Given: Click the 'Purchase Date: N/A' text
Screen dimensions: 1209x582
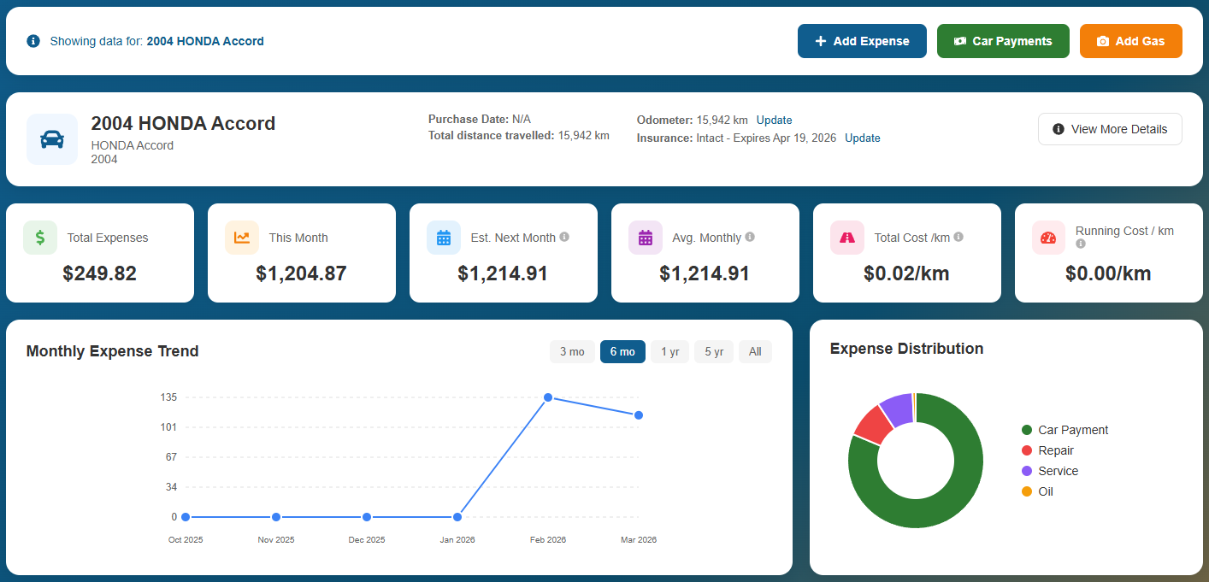Looking at the screenshot, I should tap(480, 119).
